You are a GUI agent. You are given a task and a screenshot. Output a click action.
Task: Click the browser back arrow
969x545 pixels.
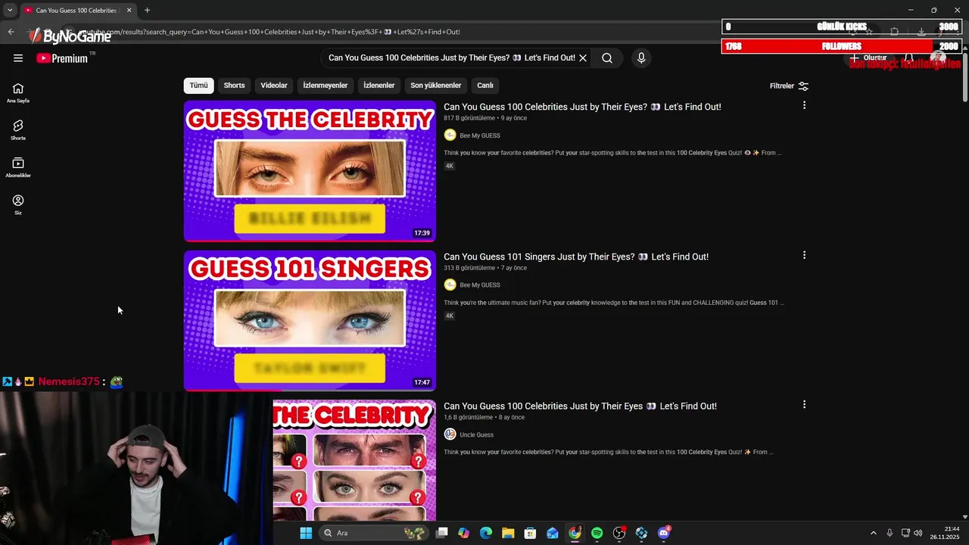[x=11, y=32]
